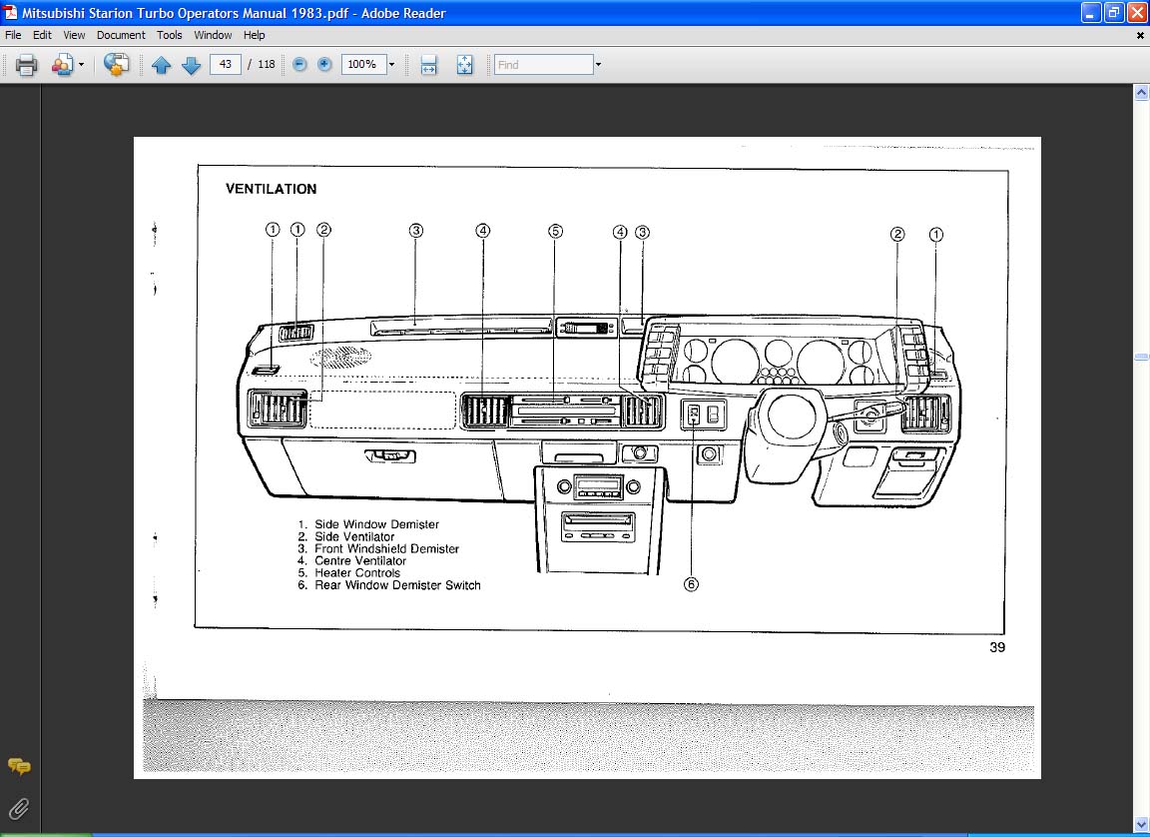Expand the collaborate icon dropdown arrow
This screenshot has width=1150, height=837.
[82, 65]
